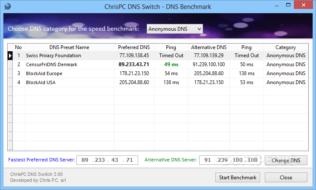Sort by the Preferred DNS column header
Viewport: 316px width, 190px height.
134,47
